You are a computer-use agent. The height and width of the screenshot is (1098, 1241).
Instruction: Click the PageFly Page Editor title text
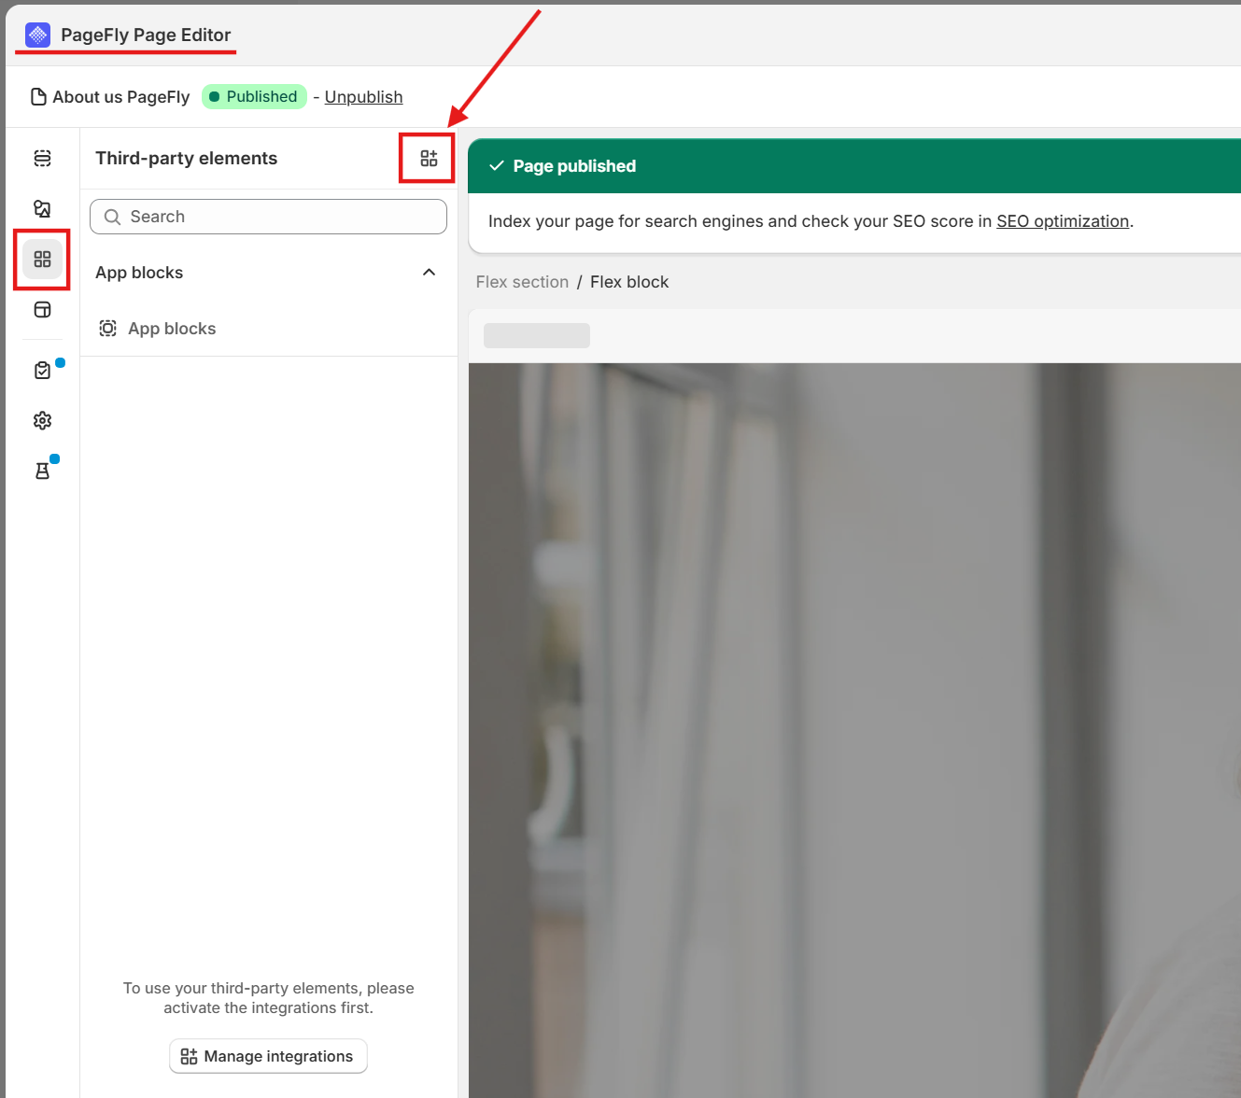(x=146, y=35)
